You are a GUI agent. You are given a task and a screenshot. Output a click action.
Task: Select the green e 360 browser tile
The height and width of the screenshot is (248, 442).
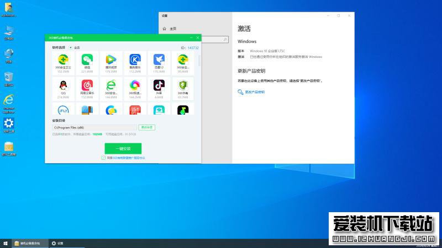click(111, 89)
